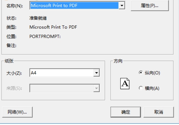Click the portrait page orientation preview icon
179x125 pixels.
coord(125,83)
